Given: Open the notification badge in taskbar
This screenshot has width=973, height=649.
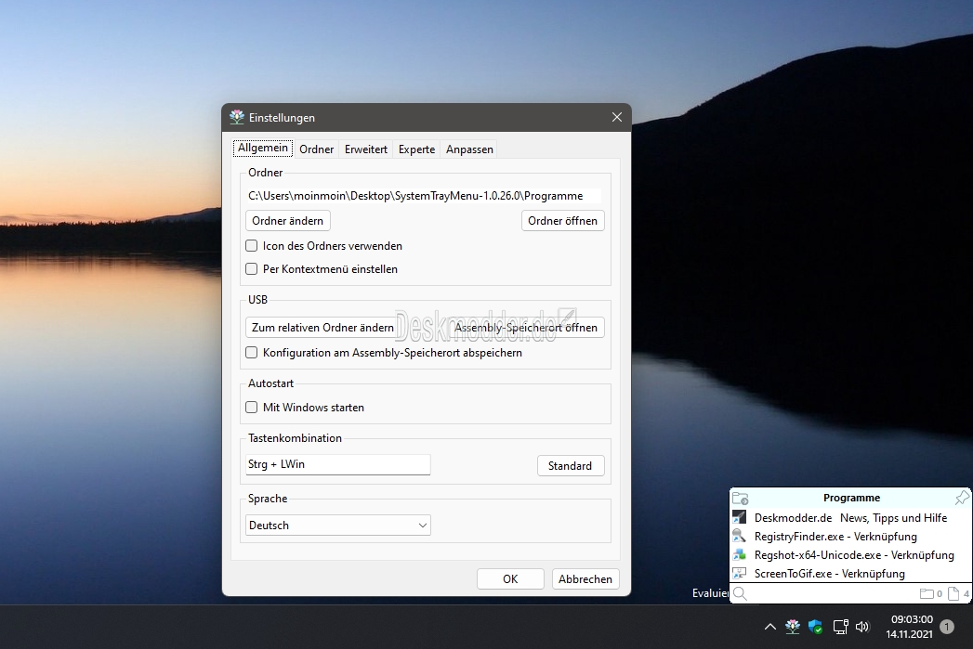Looking at the screenshot, I should click(x=947, y=627).
